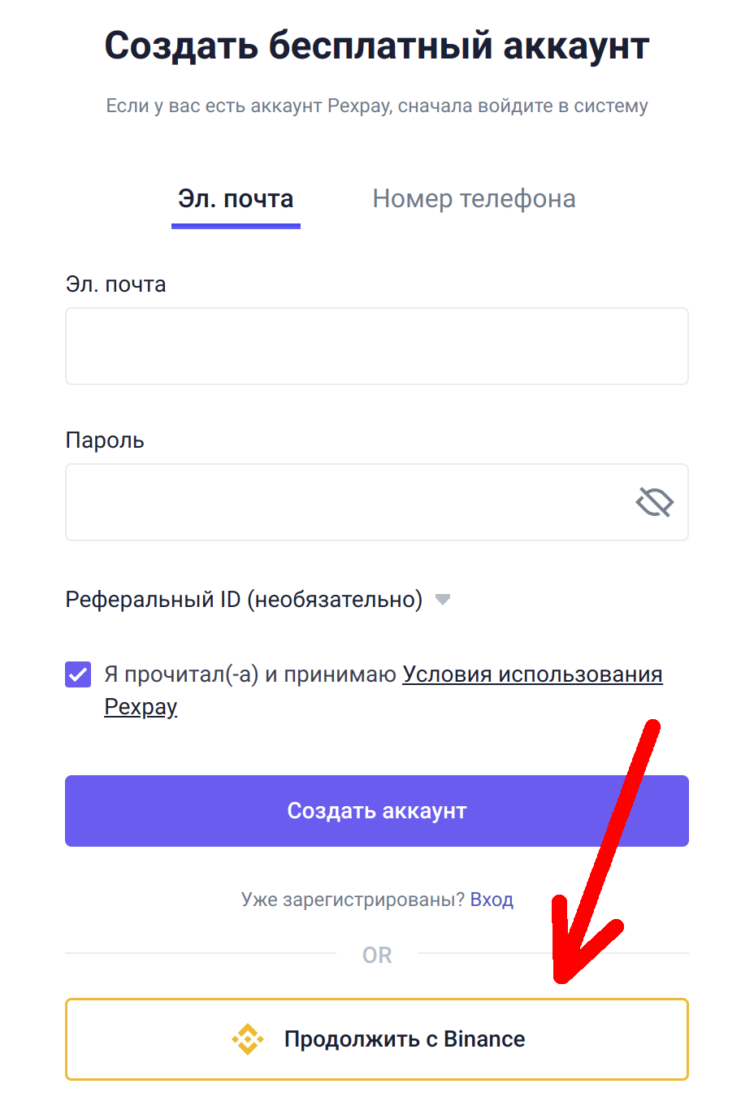Image resolution: width=741 pixels, height=1110 pixels.
Task: Focus the password input field
Action: click(x=349, y=502)
